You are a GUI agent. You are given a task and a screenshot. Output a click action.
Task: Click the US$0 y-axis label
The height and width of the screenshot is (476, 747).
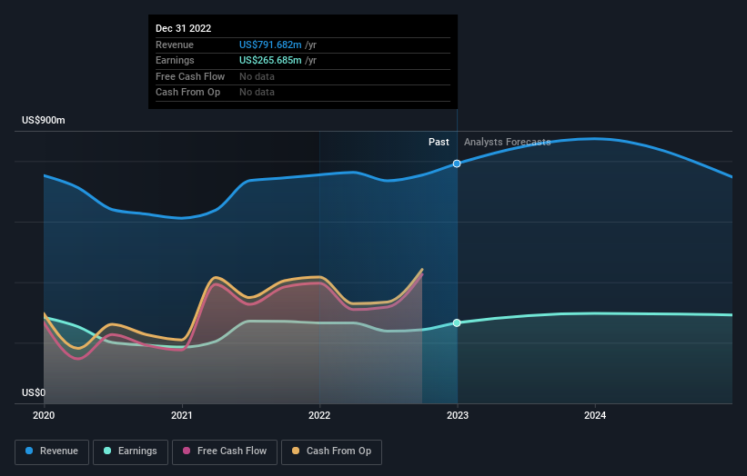point(34,392)
